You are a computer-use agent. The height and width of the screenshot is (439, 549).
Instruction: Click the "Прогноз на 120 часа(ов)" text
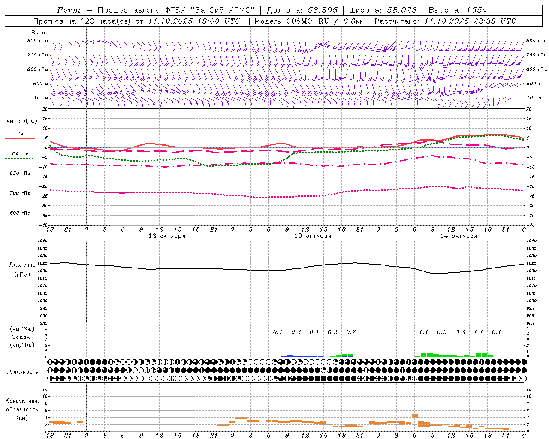point(83,21)
